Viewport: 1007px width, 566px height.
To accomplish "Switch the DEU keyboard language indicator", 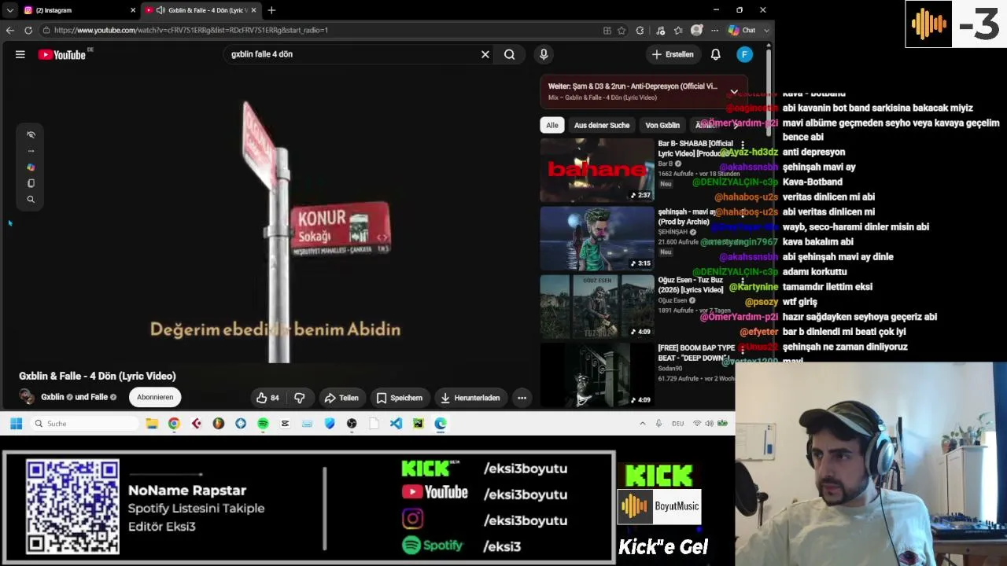I will 677,424.
